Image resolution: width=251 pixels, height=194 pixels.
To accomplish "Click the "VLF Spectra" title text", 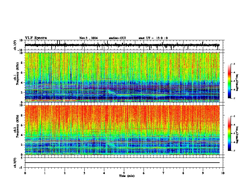I will (36, 38).
